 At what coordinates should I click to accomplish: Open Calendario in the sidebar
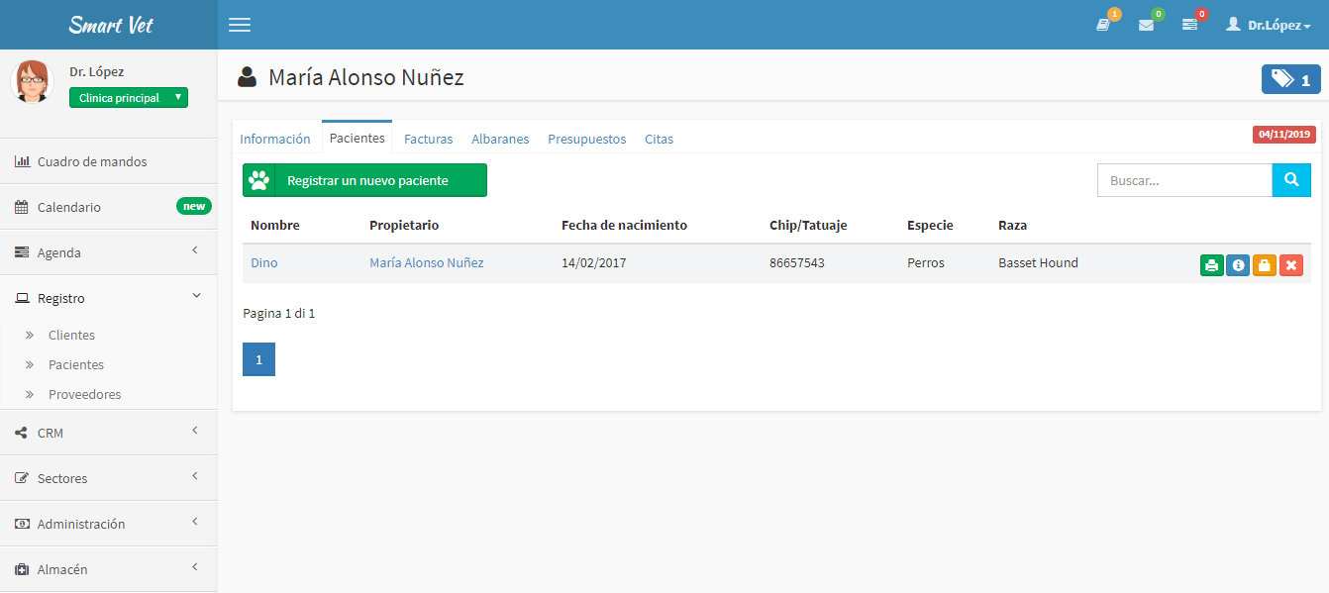click(69, 207)
